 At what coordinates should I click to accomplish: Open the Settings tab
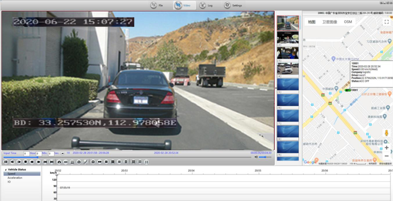point(233,5)
